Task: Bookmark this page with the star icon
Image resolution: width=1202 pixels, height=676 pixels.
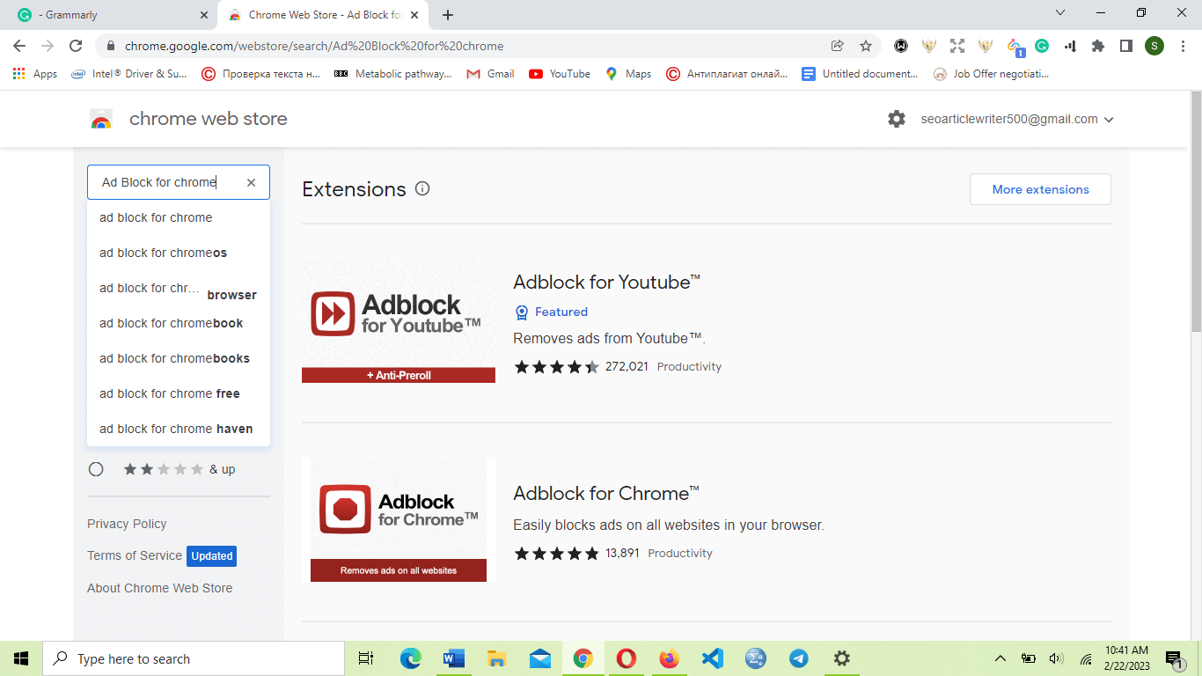Action: [866, 46]
